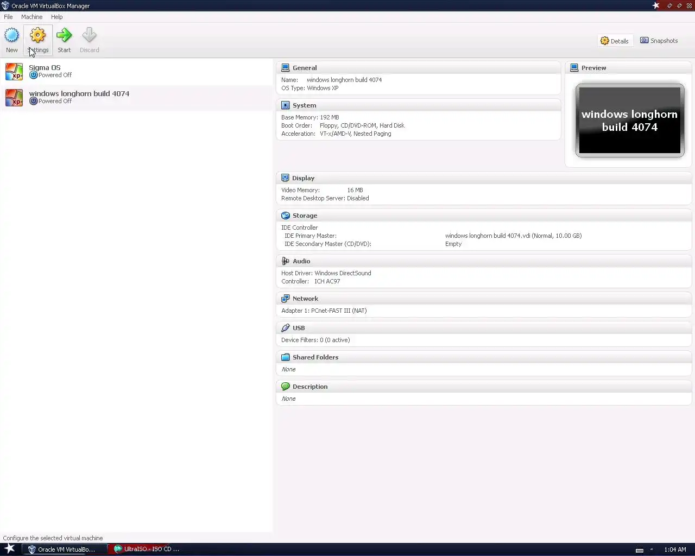
Task: Switch to UltraISO taskbar button
Action: [x=149, y=549]
